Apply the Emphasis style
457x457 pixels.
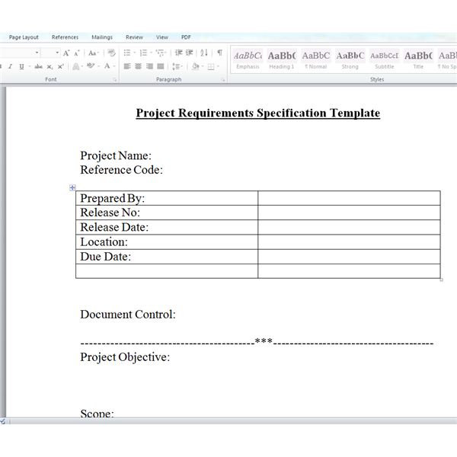pos(248,59)
